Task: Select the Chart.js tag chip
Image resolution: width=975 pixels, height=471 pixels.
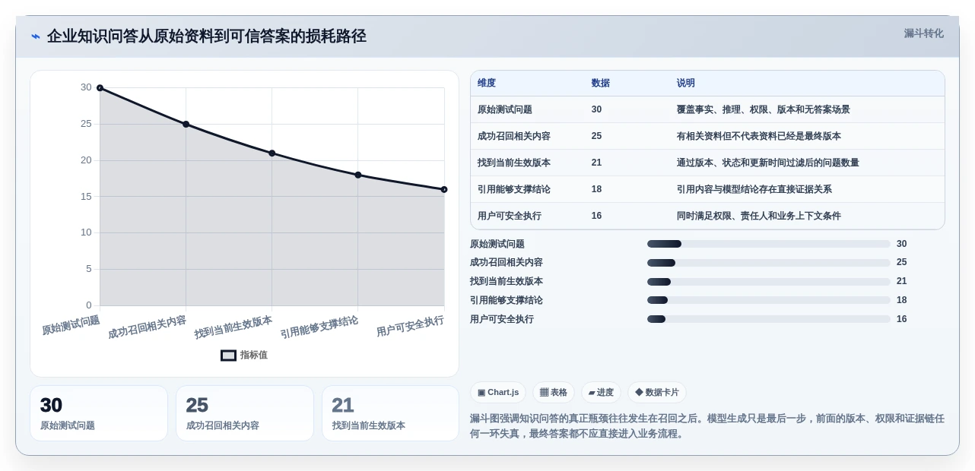Action: 498,392
